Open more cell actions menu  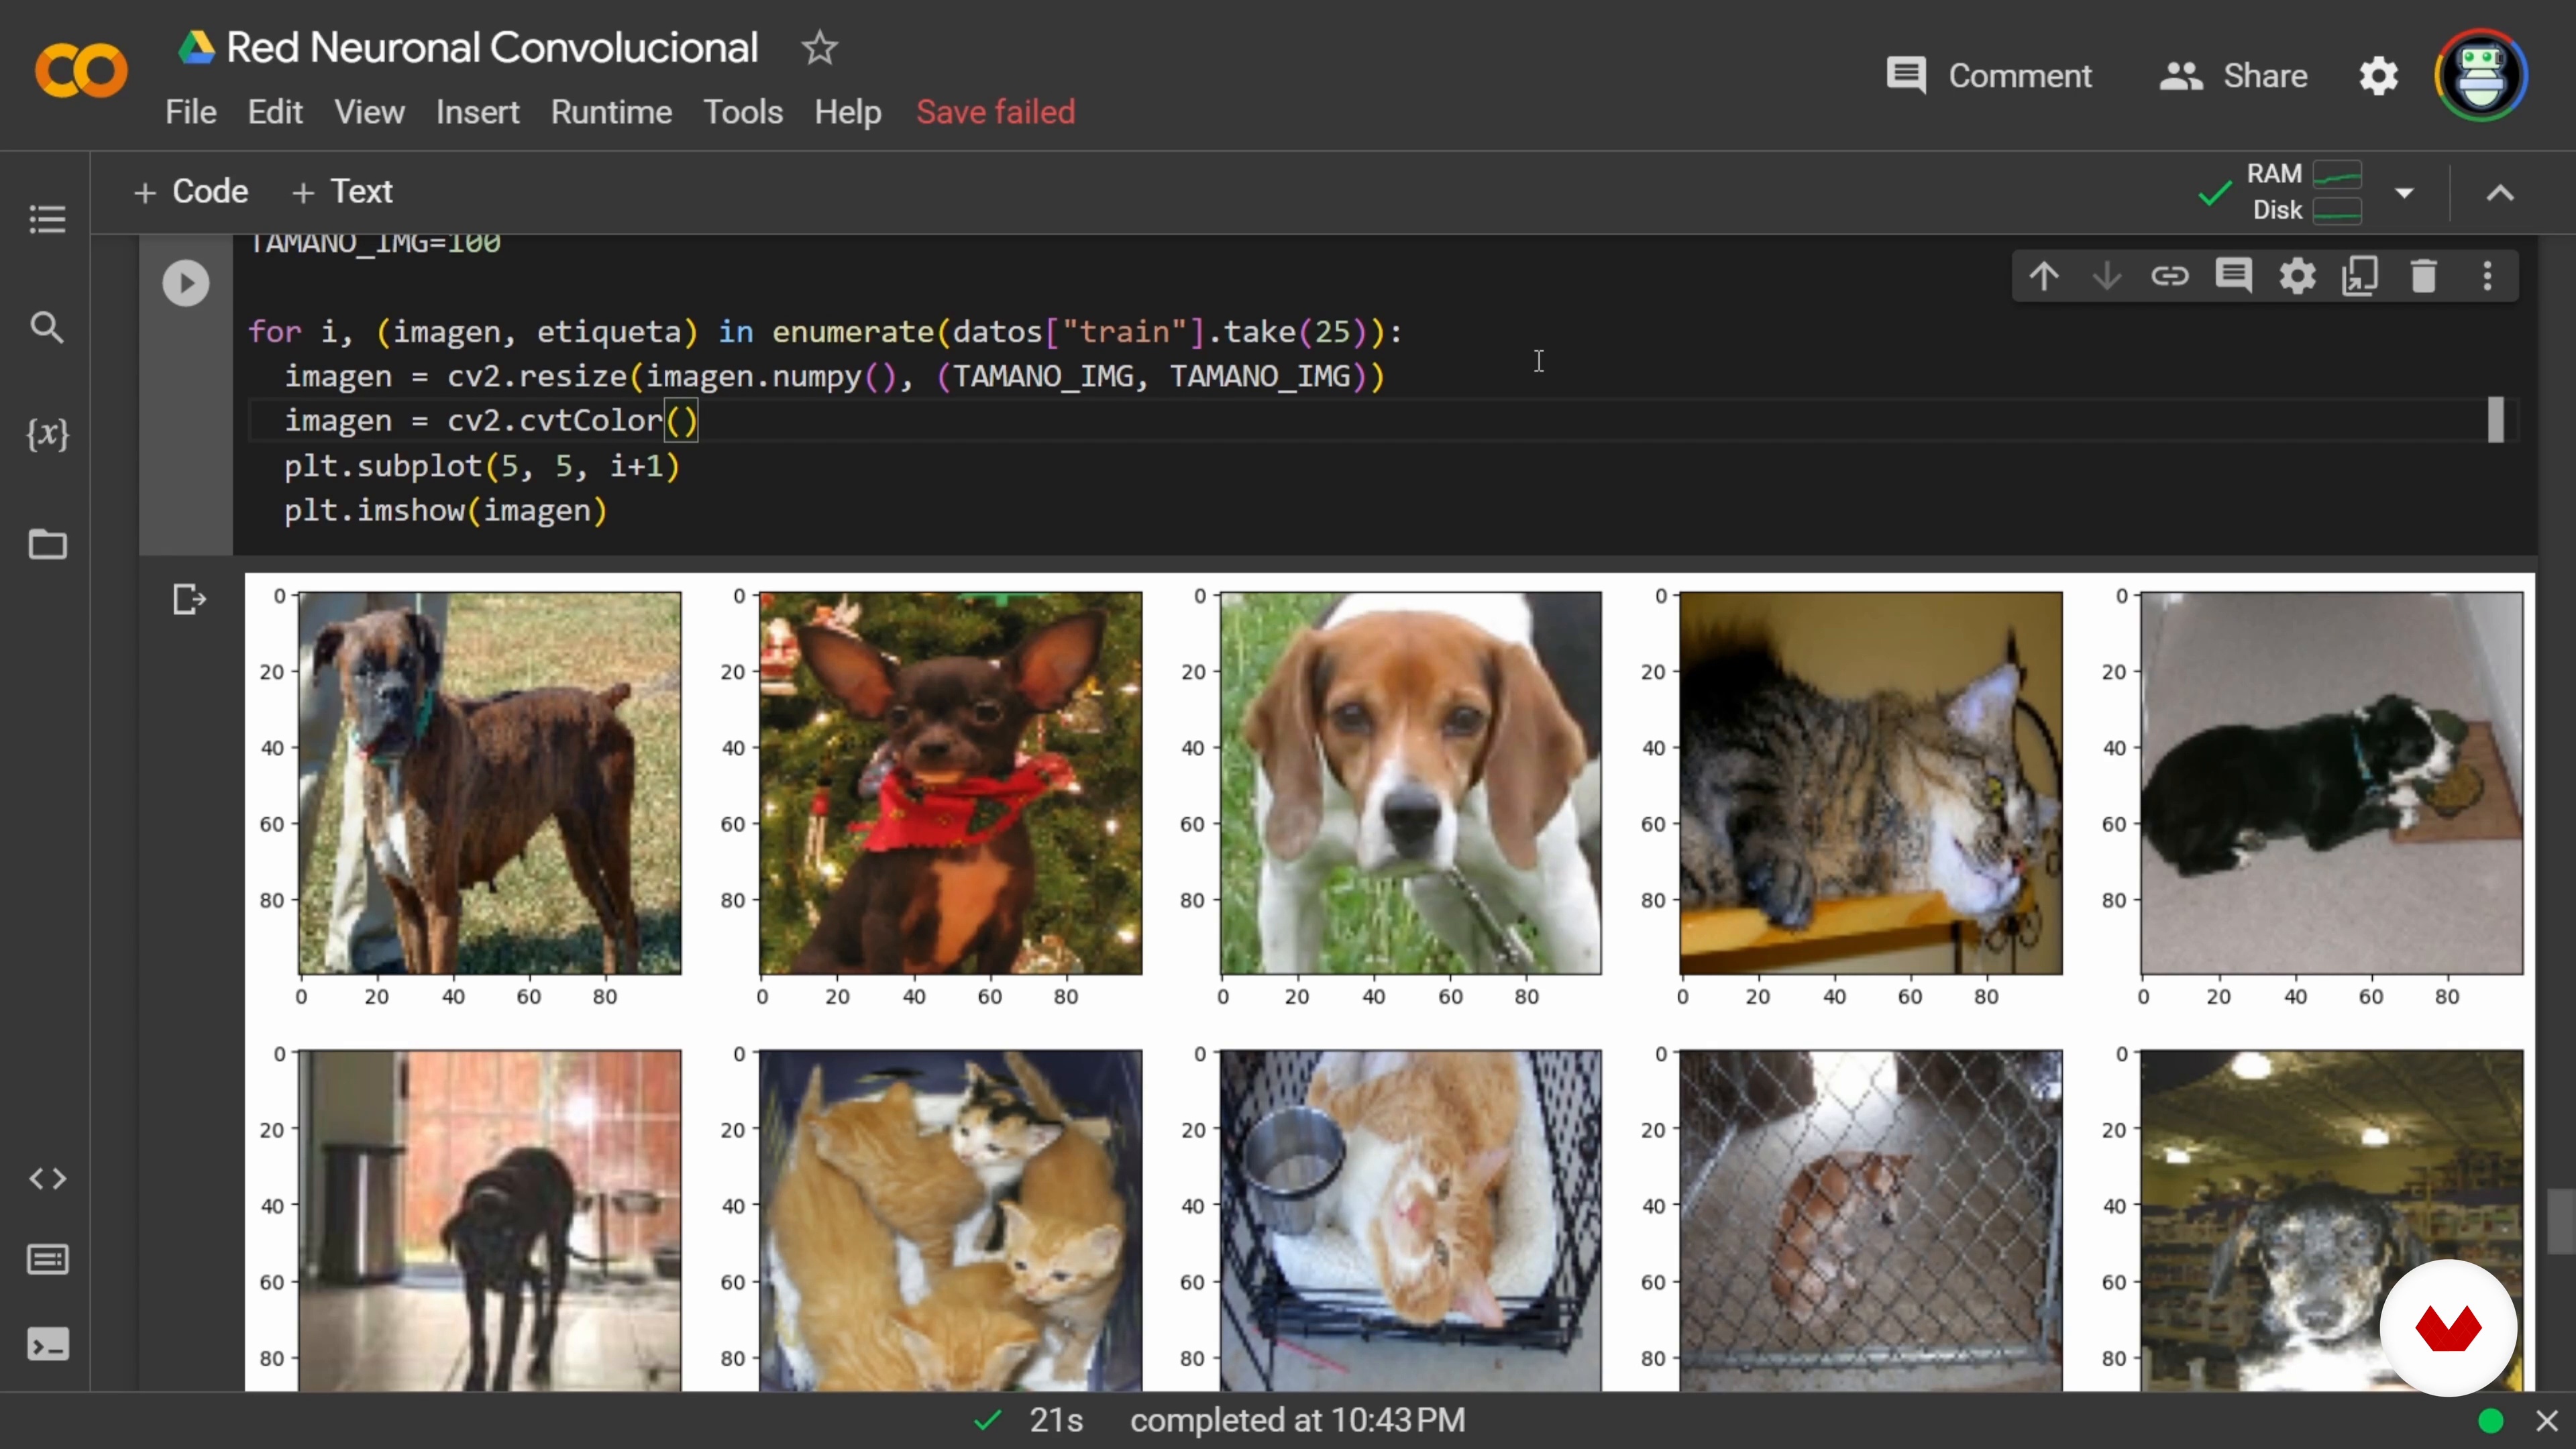2488,276
